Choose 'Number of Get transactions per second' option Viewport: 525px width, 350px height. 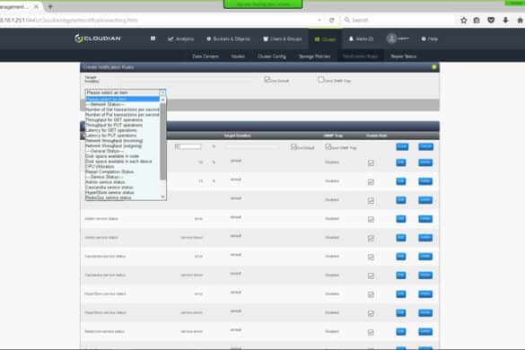[x=122, y=109]
